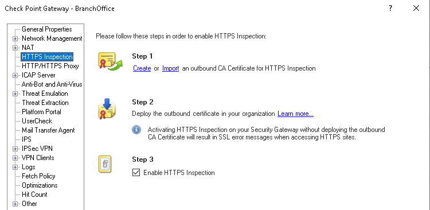Expand the ICAP Server node
The height and width of the screenshot is (210, 430).
15,75
